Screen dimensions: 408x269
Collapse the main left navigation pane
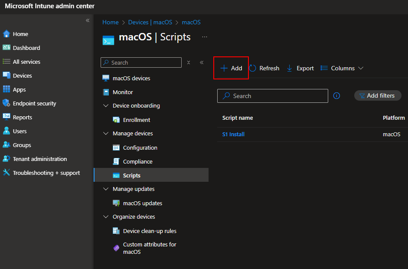(88, 20)
